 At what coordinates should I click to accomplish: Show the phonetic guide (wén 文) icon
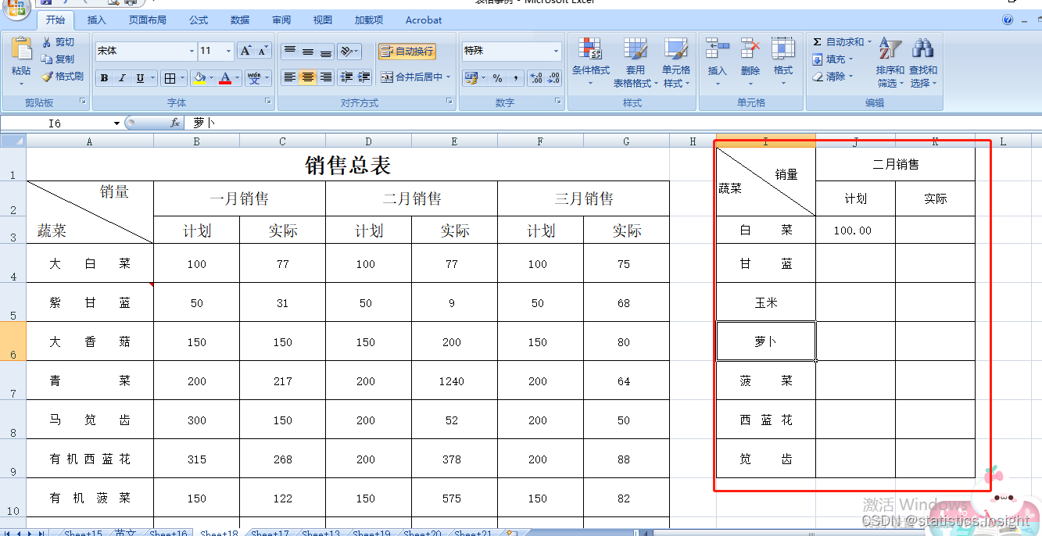[x=254, y=78]
